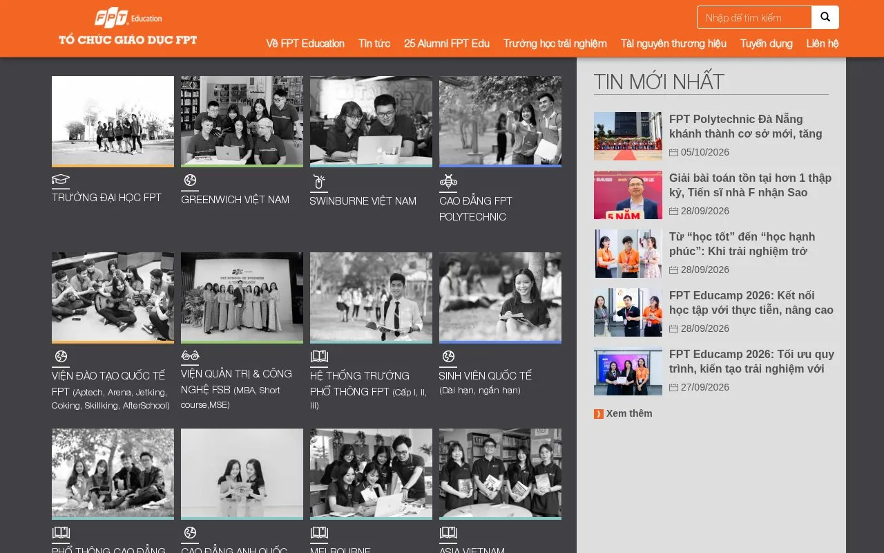This screenshot has width=884, height=553.
Task: Click the Viện Đào Tạo Quốc Tế photo
Action: pos(113,298)
